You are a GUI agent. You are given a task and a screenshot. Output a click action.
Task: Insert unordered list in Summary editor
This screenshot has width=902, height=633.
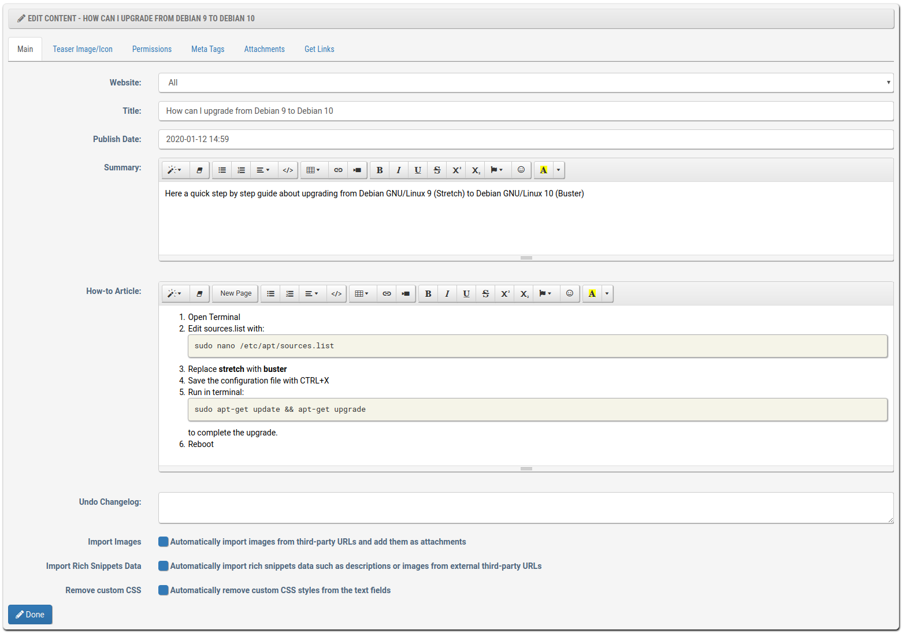[222, 170]
